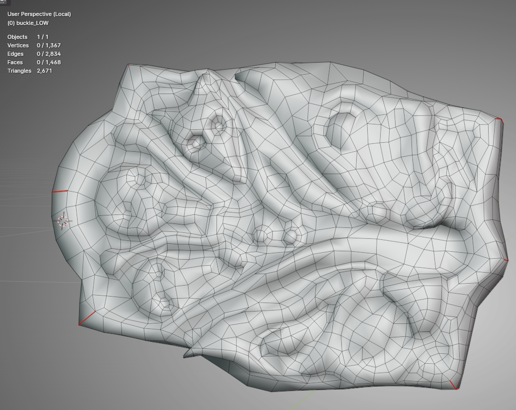Viewport: 516px width, 410px height.
Task: Click empty gray viewport background above the mesh
Action: (299, 30)
